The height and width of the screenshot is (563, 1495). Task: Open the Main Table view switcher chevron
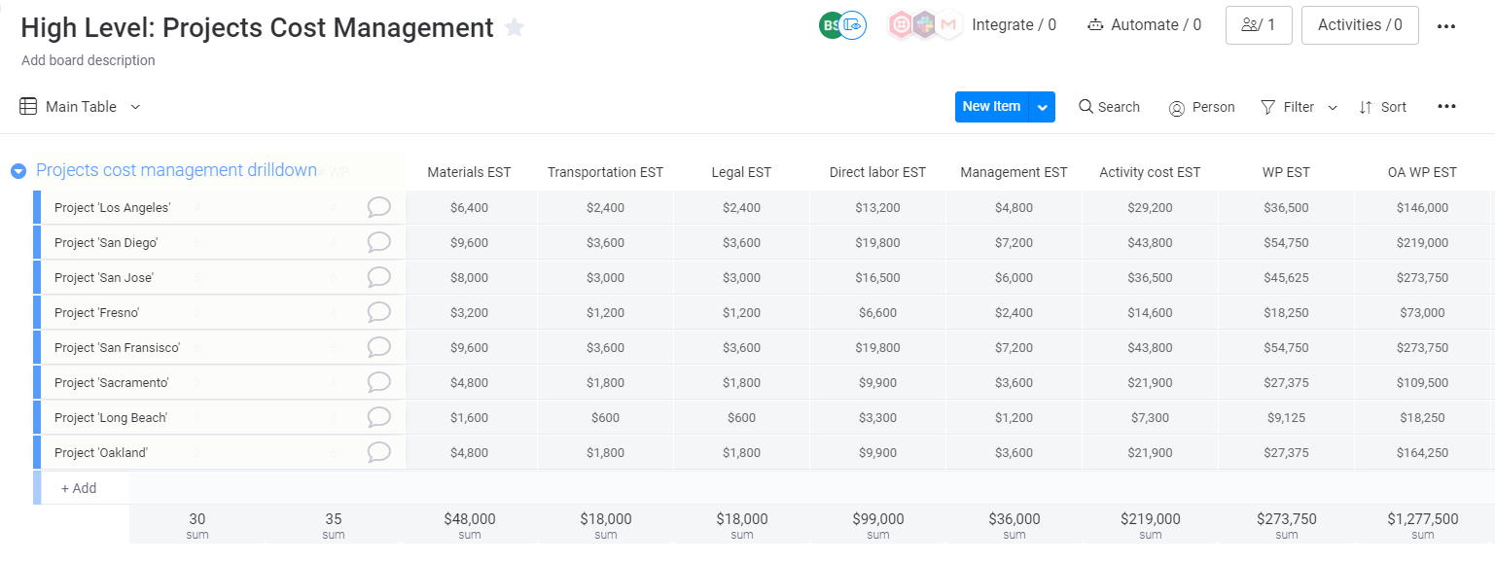(x=135, y=106)
